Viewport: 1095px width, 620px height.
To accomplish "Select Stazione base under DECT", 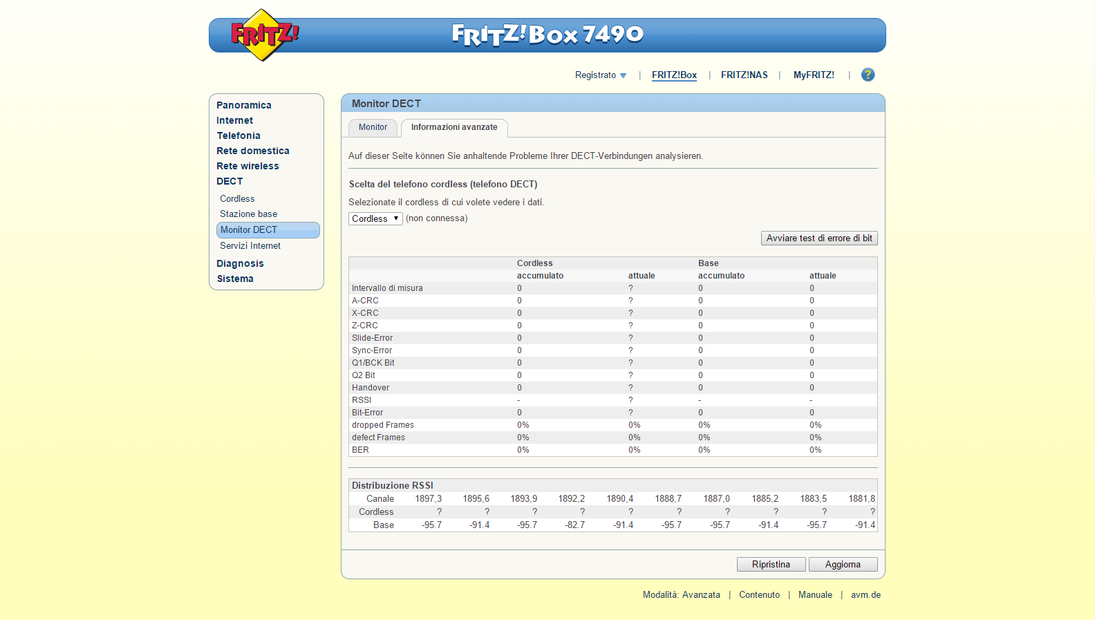I will (248, 214).
